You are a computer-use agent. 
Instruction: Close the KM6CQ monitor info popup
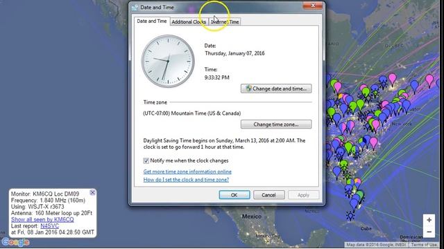point(92,192)
